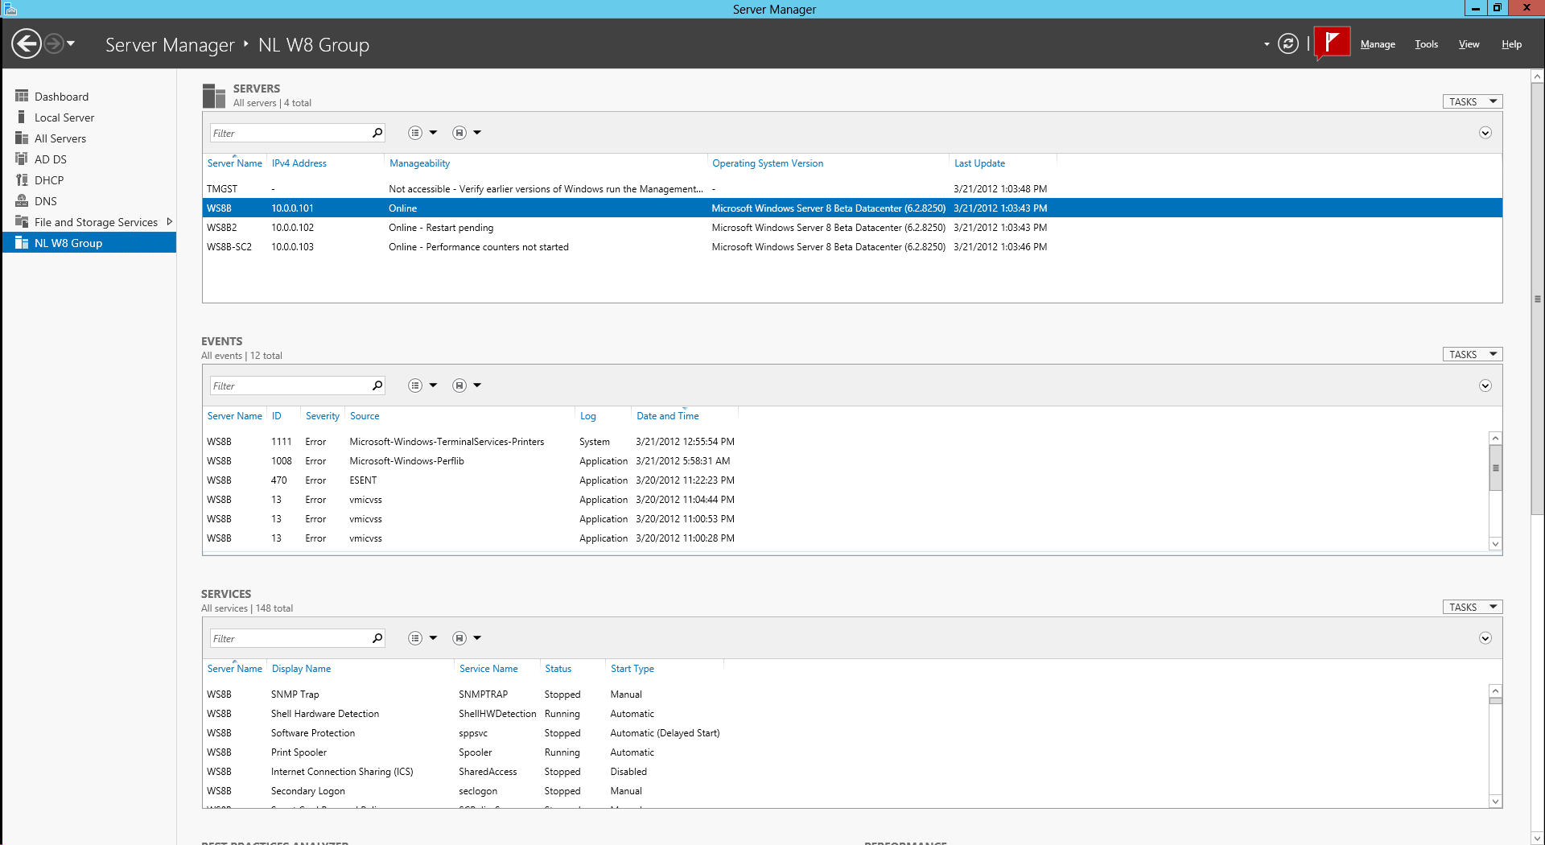Screen dimensions: 1545x845
Task: Select event 1111 TerminalServices-Printers row
Action: 845,442
